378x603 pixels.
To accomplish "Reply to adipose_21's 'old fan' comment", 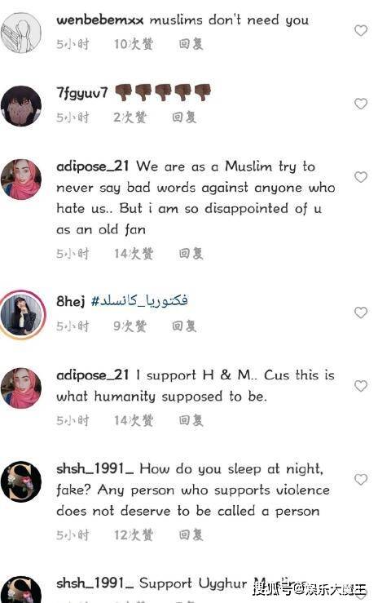I will pyautogui.click(x=191, y=254).
